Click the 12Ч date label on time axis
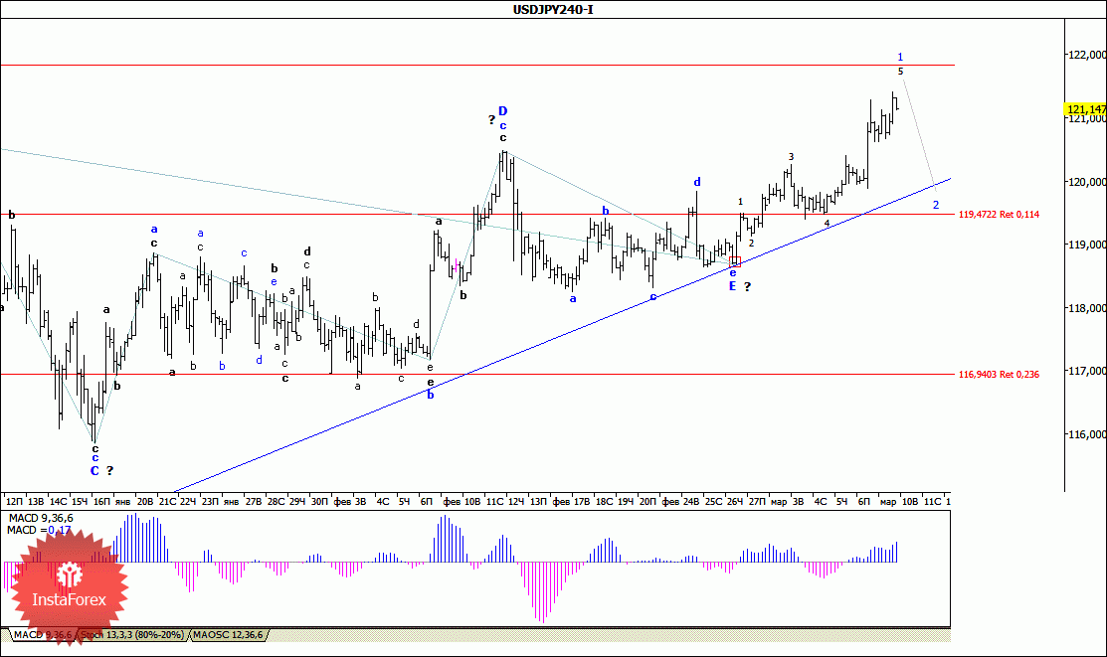 pos(516,501)
